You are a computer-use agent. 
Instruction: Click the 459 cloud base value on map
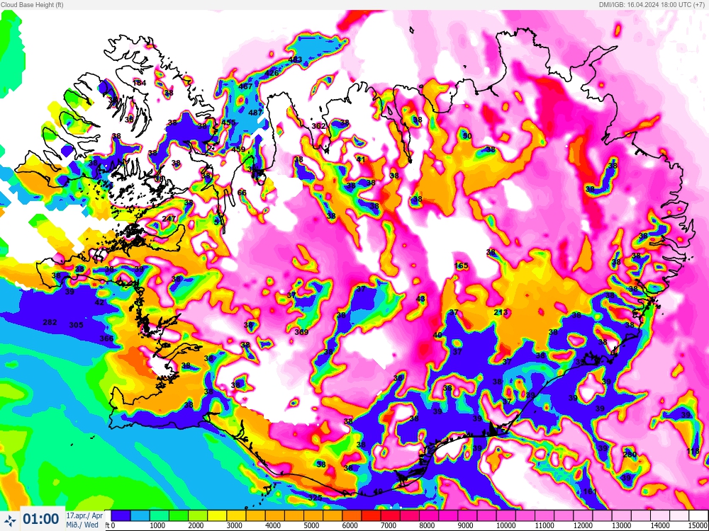pos(238,149)
